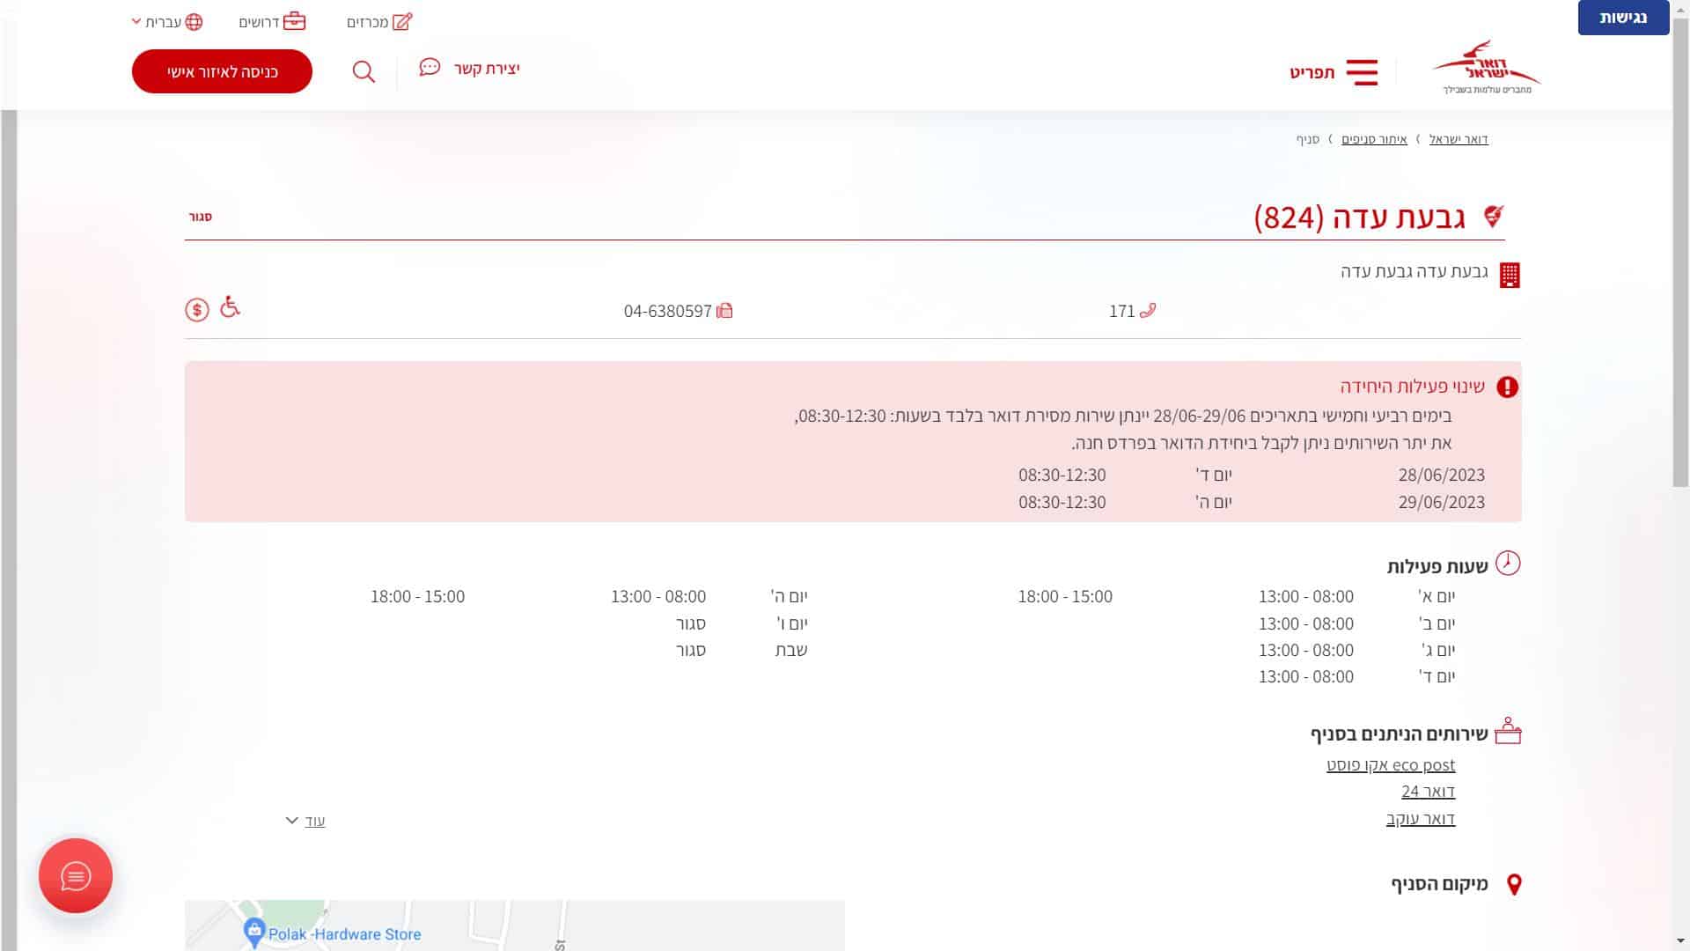Open the site search magnifier
The width and height of the screenshot is (1690, 951).
click(364, 71)
